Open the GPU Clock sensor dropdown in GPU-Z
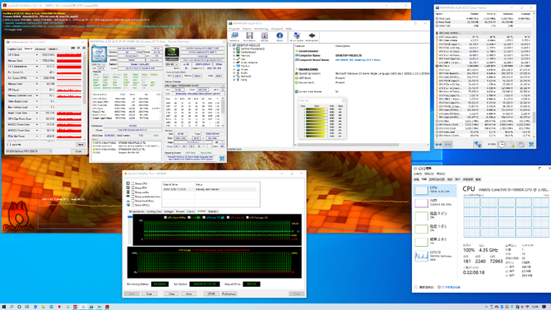The width and height of the screenshot is (551, 310). click(36, 55)
